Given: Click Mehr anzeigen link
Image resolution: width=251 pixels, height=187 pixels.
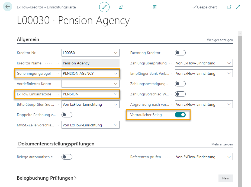Looking at the screenshot, I should (222, 144).
